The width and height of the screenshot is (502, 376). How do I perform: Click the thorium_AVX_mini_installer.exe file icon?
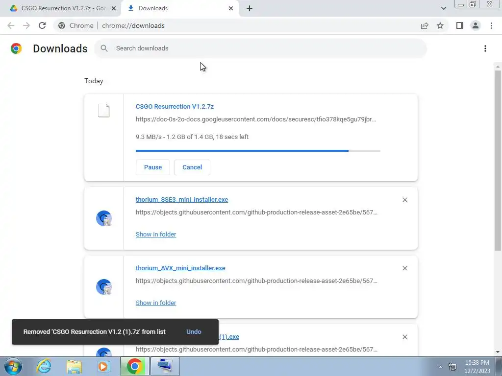104,287
